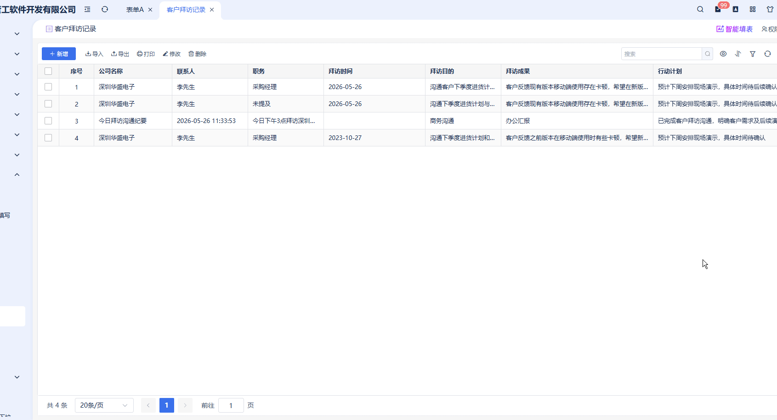Expand the fourth sidebar chevron
Screen dimensions: 777x420
(x=17, y=94)
